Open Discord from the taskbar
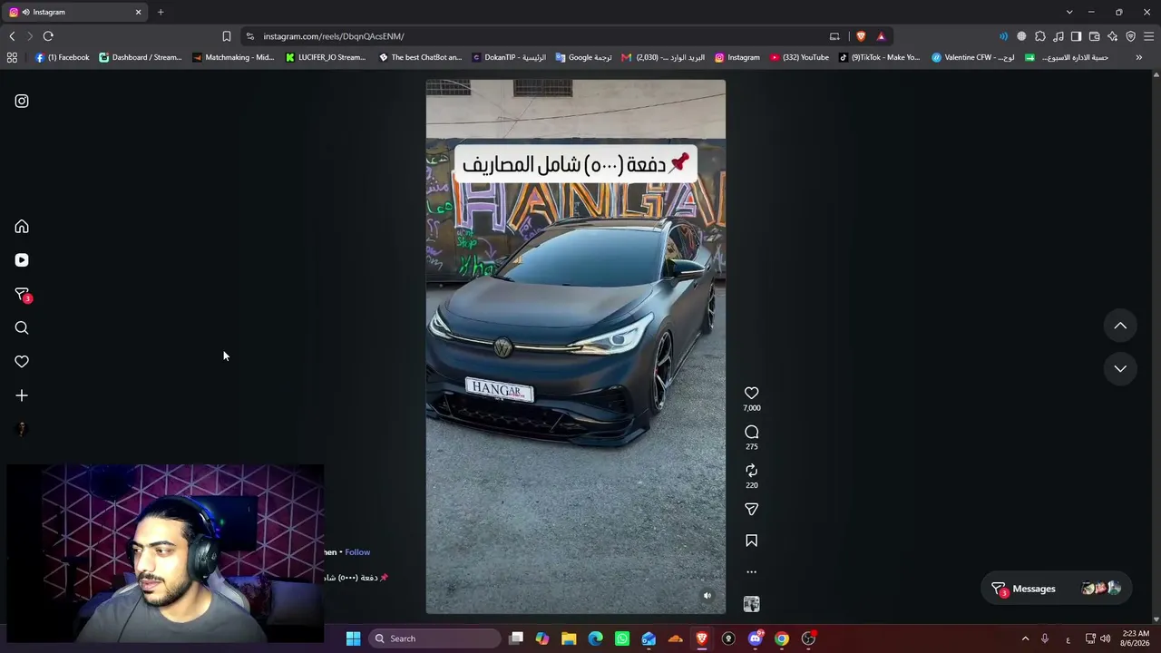 click(755, 638)
